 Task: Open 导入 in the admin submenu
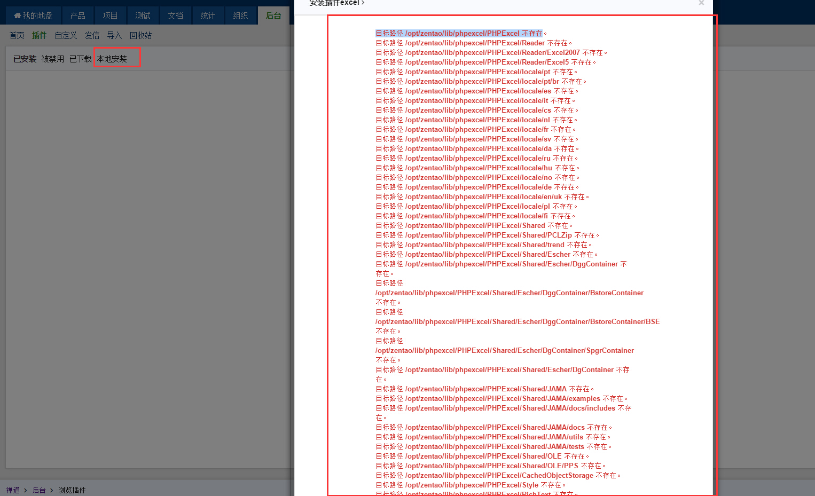coord(114,35)
